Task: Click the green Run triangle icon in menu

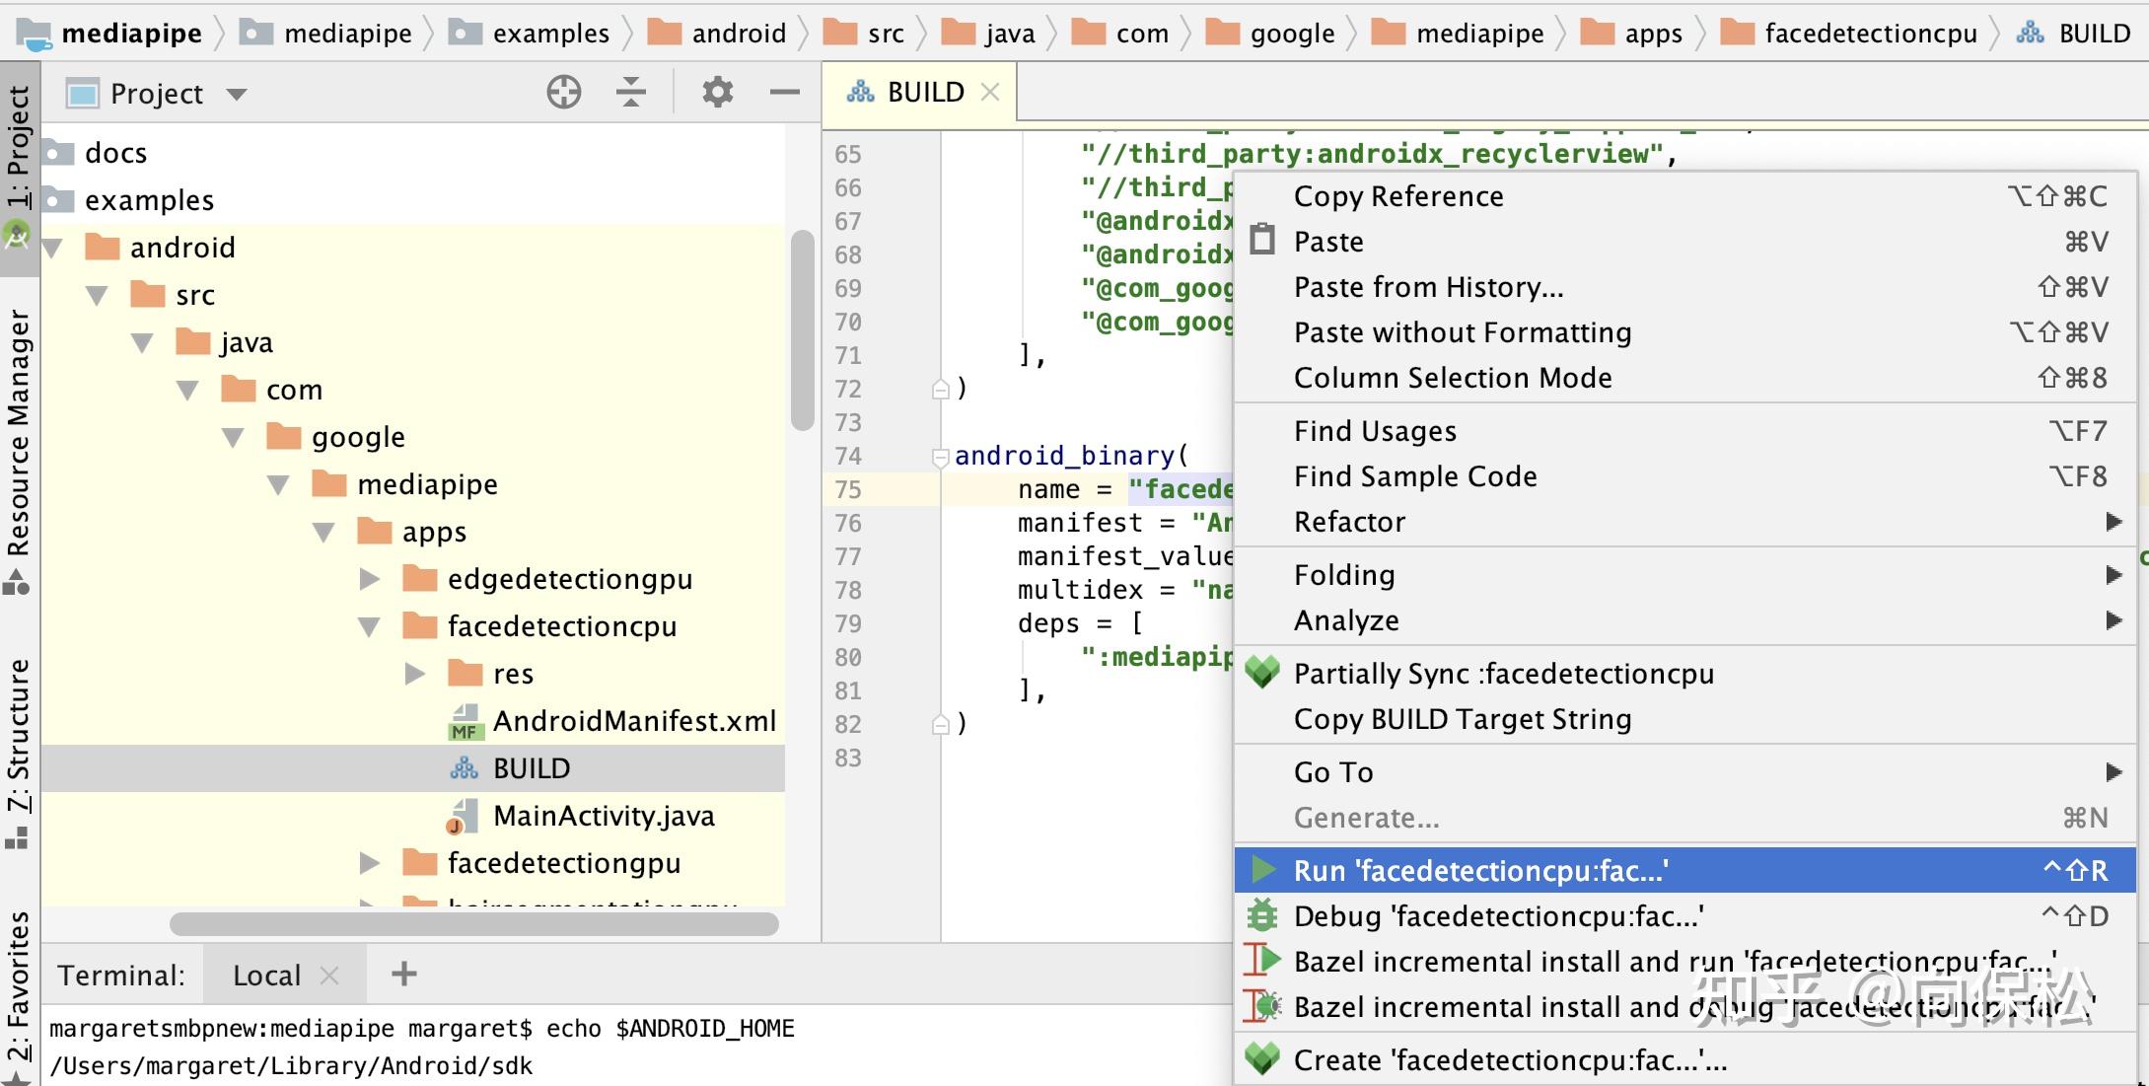Action: pos(1262,870)
